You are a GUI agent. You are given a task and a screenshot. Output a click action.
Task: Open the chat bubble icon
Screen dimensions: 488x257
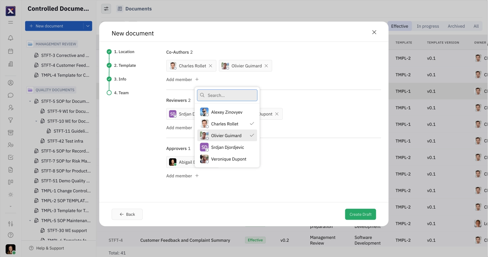(10, 95)
